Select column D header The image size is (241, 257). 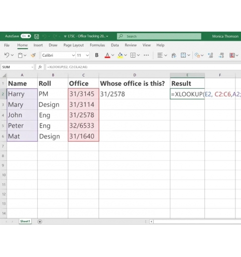135,75
